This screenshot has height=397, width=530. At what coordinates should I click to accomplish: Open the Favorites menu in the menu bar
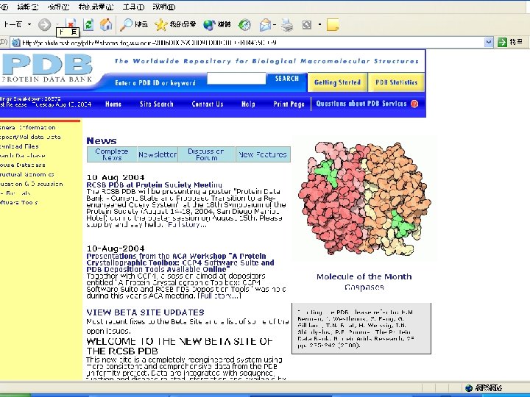(96, 7)
